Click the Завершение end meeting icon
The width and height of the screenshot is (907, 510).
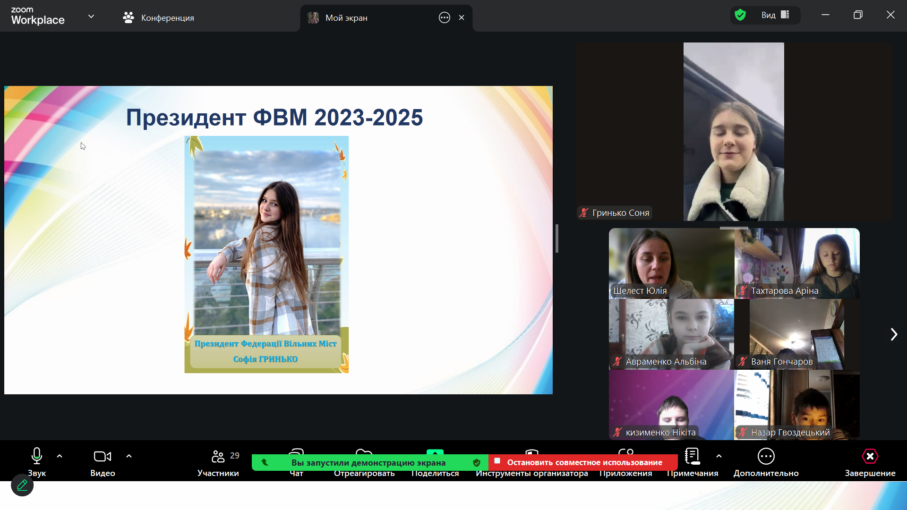tap(870, 457)
